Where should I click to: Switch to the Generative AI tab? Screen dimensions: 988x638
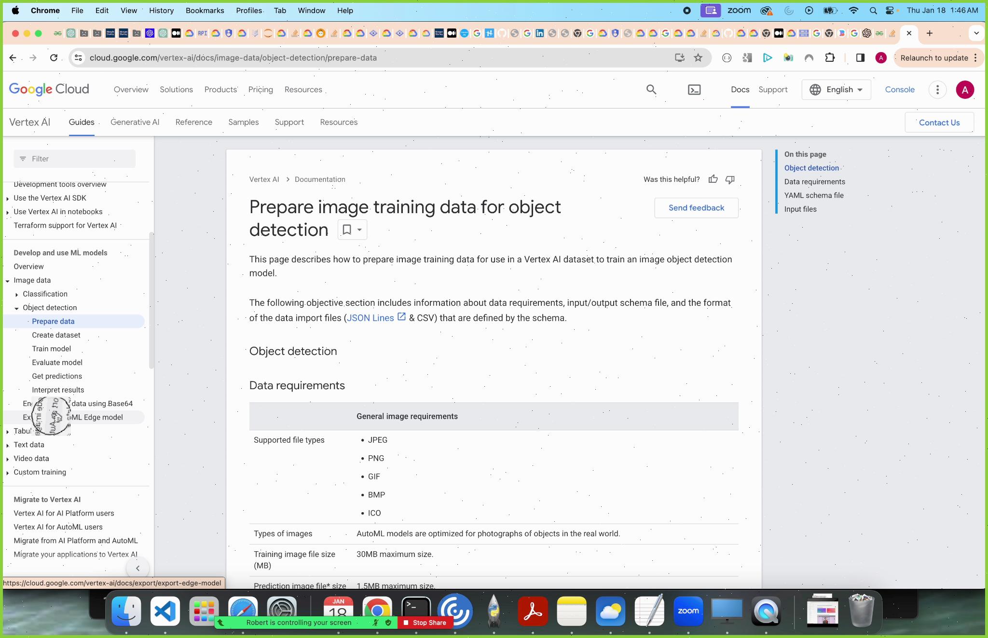click(135, 122)
